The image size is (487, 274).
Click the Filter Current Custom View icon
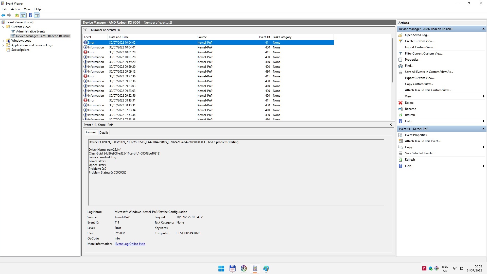tap(401, 54)
